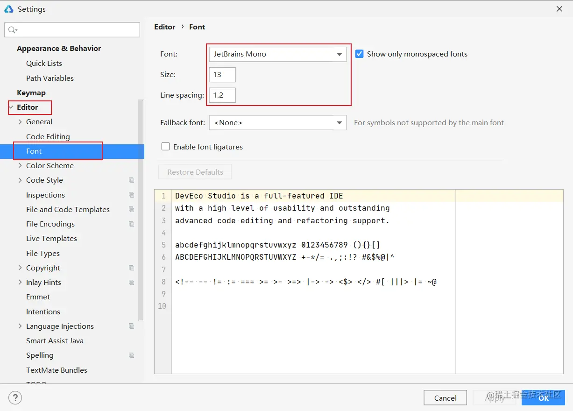The height and width of the screenshot is (411, 573).
Task: Open the Fallback font dropdown
Action: coord(278,122)
